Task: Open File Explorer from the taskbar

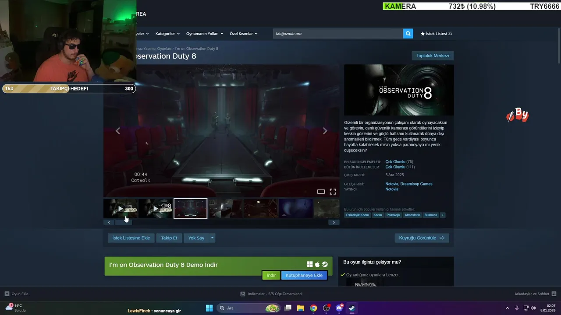Action: pyautogui.click(x=301, y=308)
